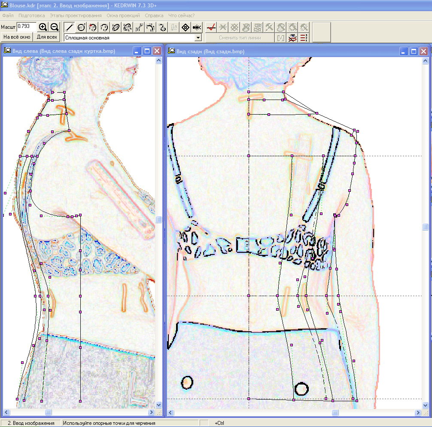Click vertical scrollbar thumb in 'Вид сзади' window
The width and height of the screenshot is (432, 427).
coord(425,227)
